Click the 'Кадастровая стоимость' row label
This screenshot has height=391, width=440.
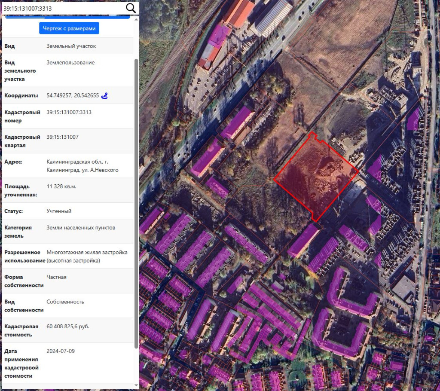click(21, 331)
